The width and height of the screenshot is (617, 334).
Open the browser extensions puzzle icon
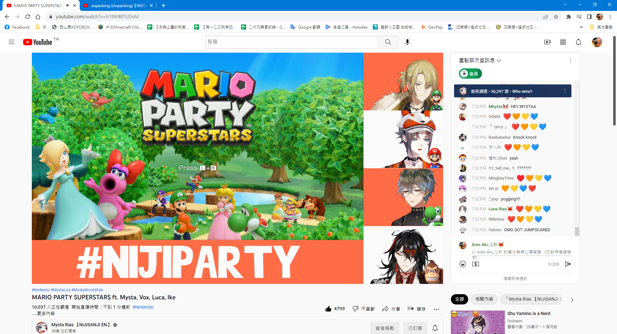(569, 17)
